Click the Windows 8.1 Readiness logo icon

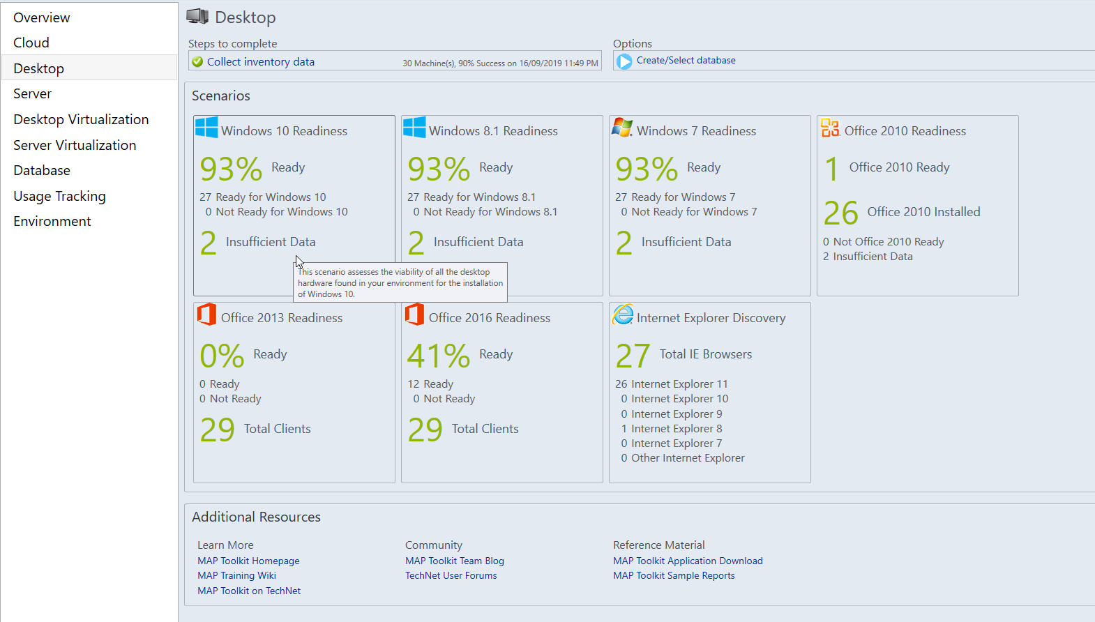coord(414,128)
